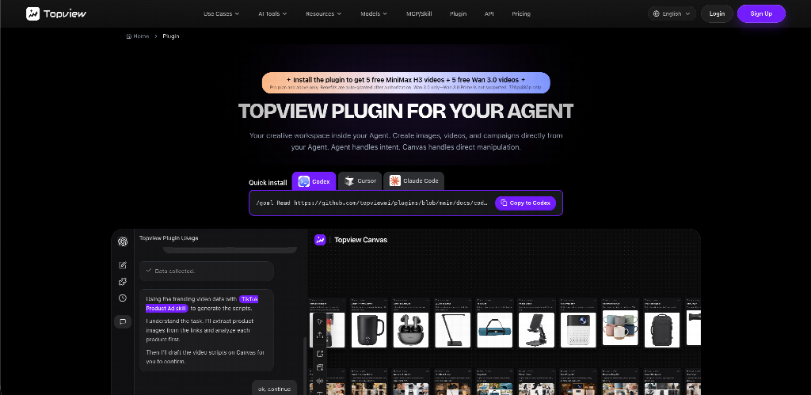Open API in the top navigation
This screenshot has width=811, height=395.
pyautogui.click(x=489, y=14)
